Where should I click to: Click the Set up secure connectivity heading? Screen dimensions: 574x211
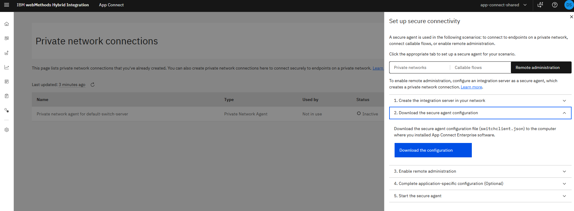click(x=424, y=21)
